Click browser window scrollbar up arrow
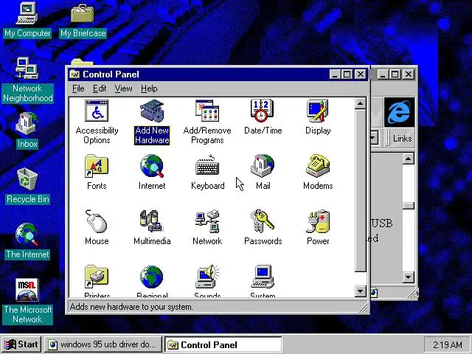This screenshot has width=472, height=354. (x=408, y=159)
